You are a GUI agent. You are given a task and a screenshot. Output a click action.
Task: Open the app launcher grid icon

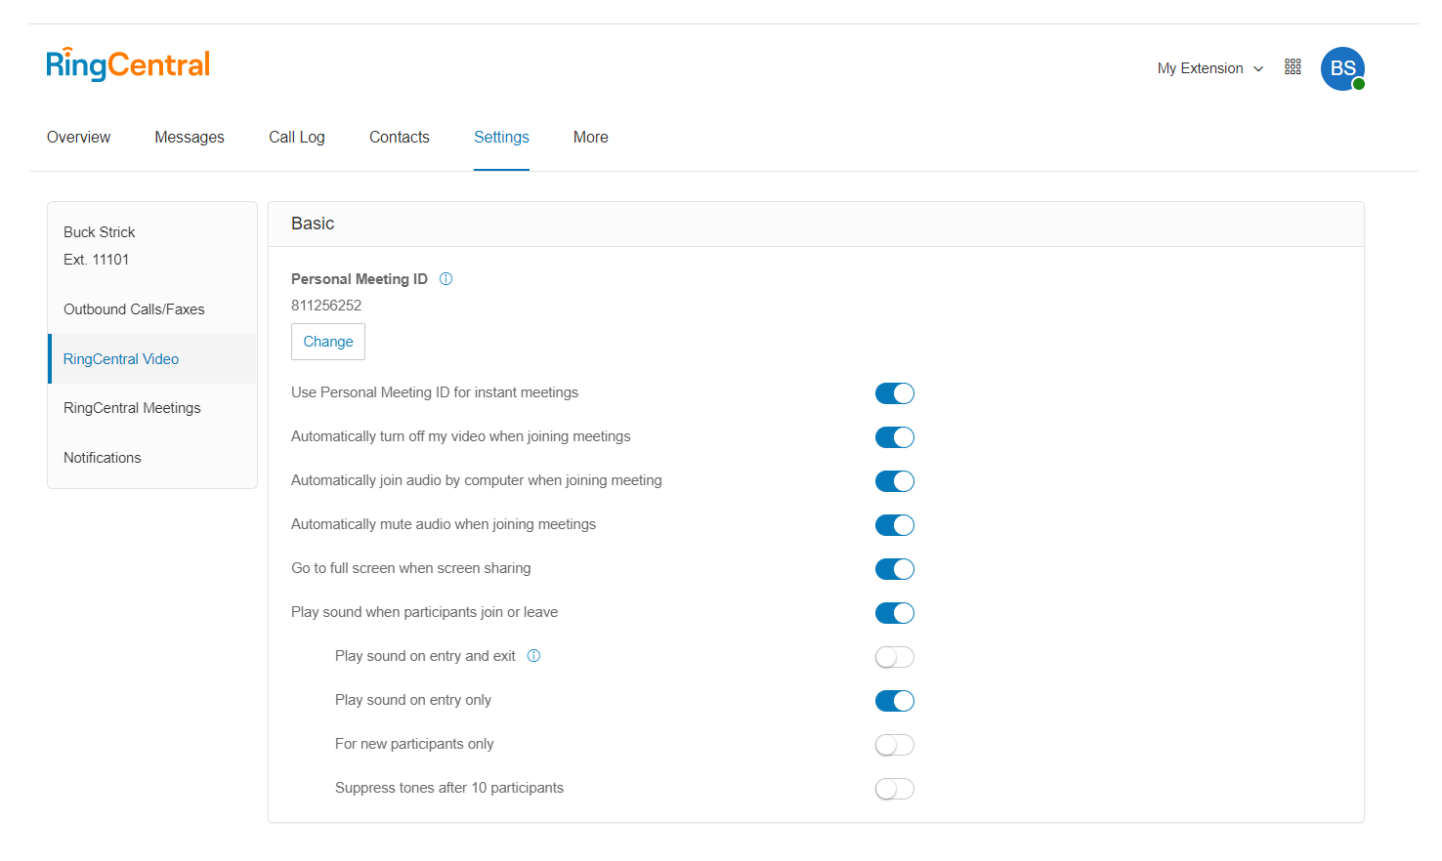click(1293, 66)
